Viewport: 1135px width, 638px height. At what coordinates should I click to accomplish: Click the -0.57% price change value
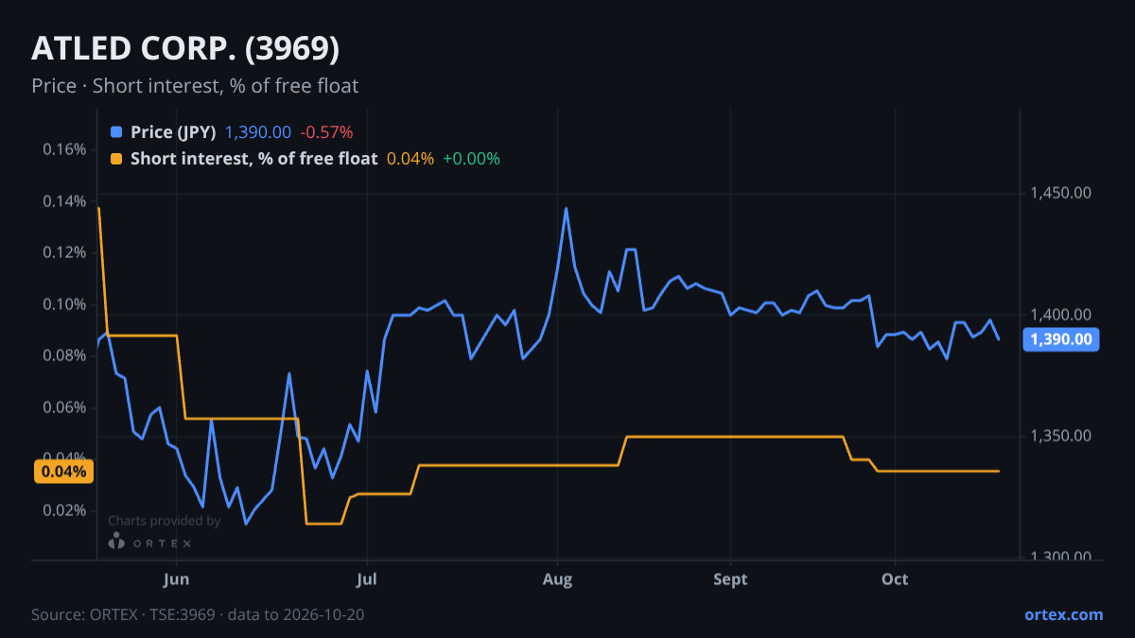[x=326, y=132]
